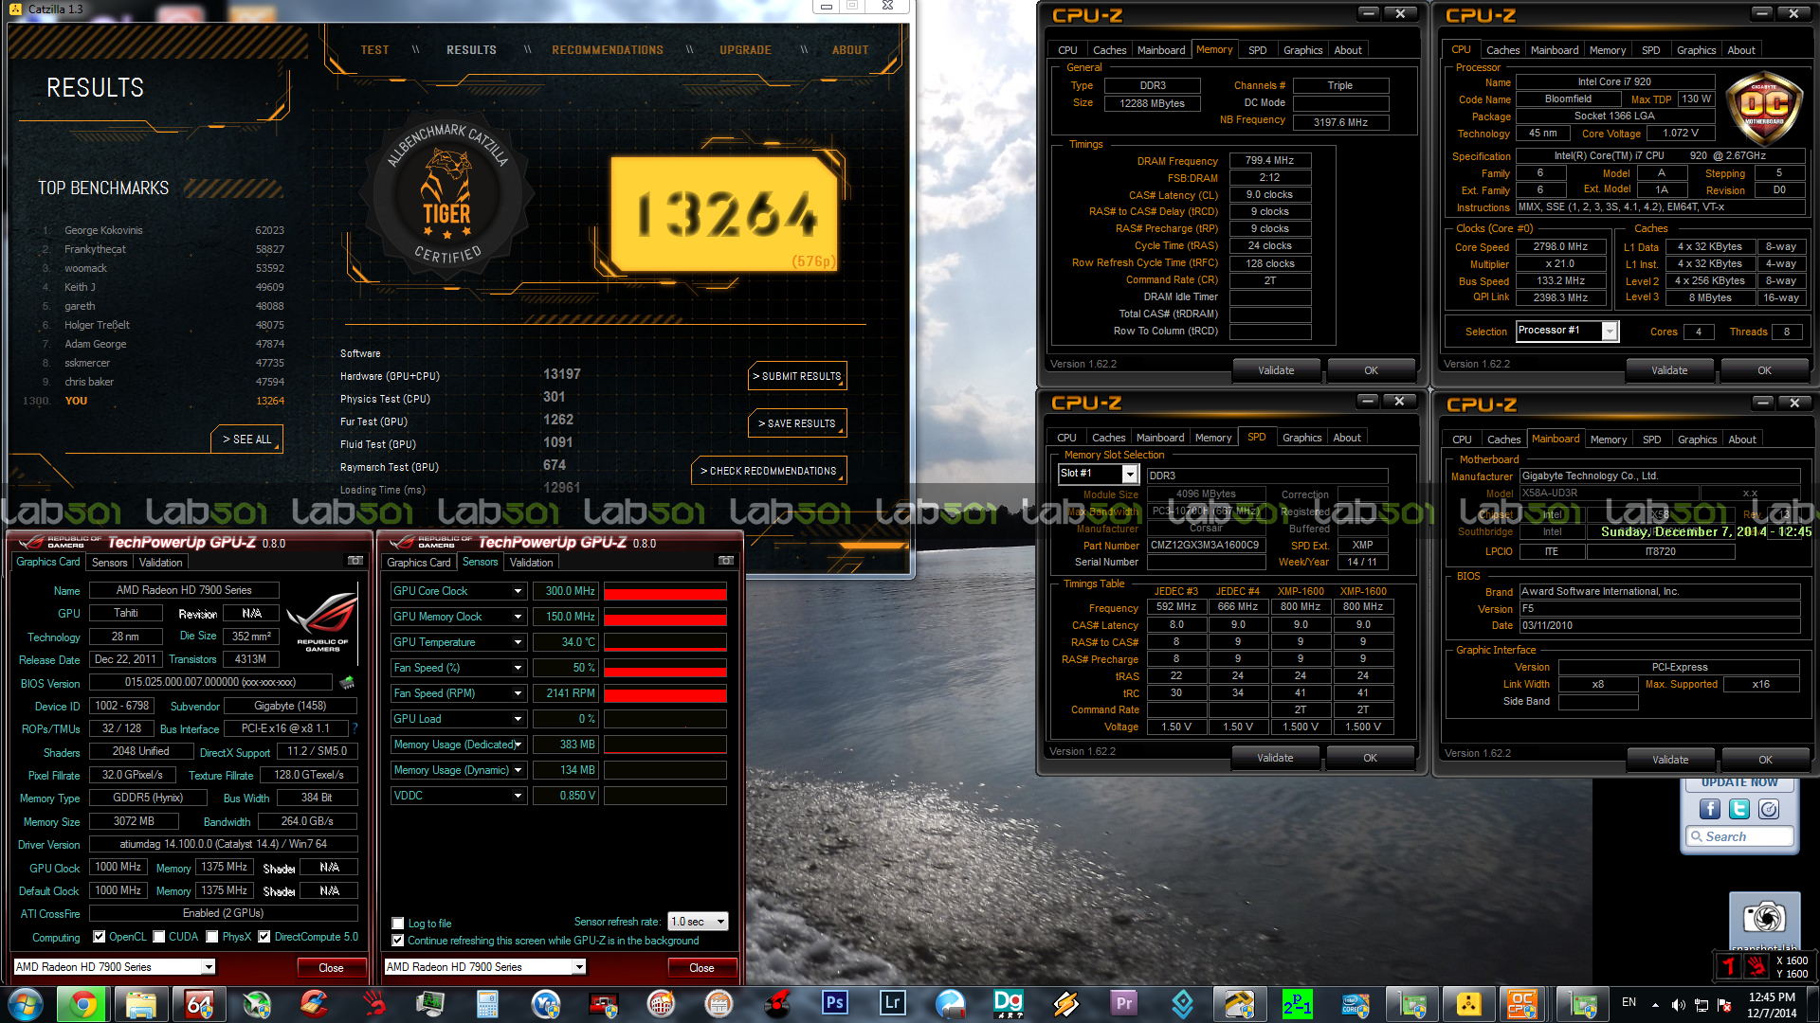The height and width of the screenshot is (1023, 1820).
Task: Toggle the CUDA checkbox
Action: pos(159,937)
